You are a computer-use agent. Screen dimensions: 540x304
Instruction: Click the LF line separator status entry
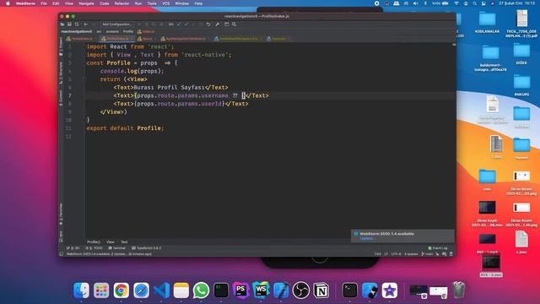point(386,254)
